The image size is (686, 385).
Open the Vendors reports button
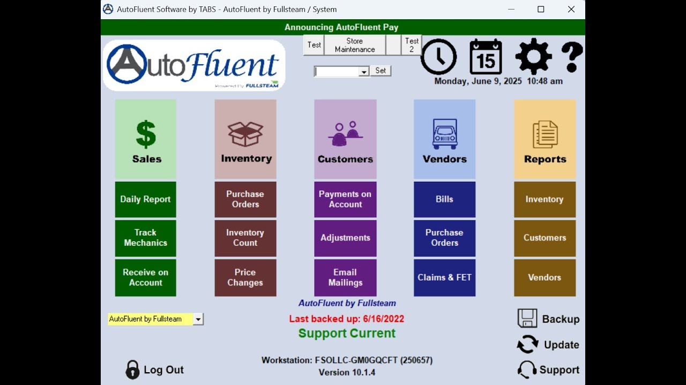pyautogui.click(x=545, y=278)
